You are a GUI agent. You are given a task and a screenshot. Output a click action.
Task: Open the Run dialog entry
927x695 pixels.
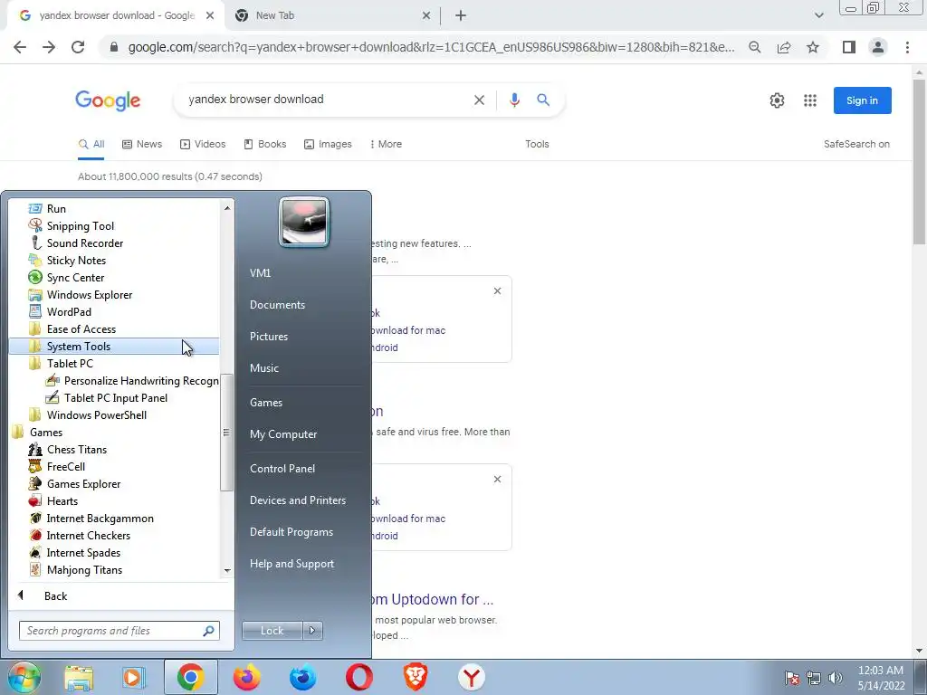[x=56, y=209]
